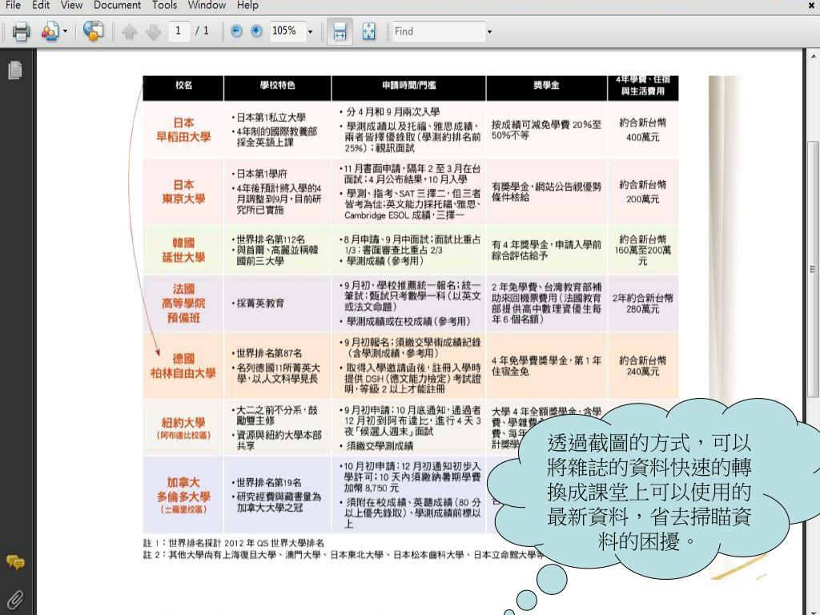Viewport: 820px width, 615px height.
Task: Go to next page arrow
Action: [x=153, y=32]
